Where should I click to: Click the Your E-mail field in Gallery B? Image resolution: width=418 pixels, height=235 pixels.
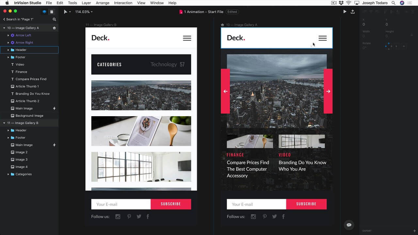pos(121,204)
